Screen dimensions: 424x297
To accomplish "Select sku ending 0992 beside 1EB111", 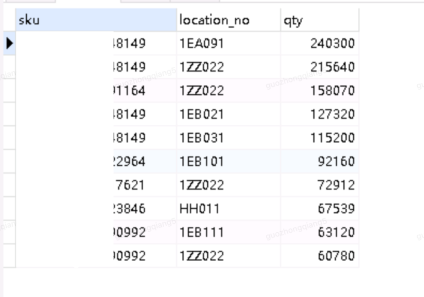I will 130,232.
